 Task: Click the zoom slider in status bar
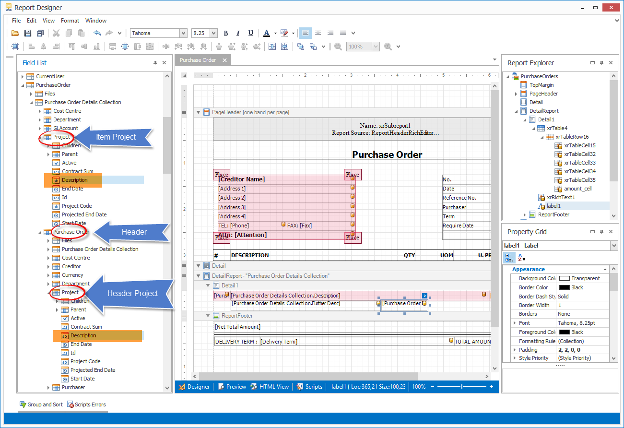[x=461, y=387]
